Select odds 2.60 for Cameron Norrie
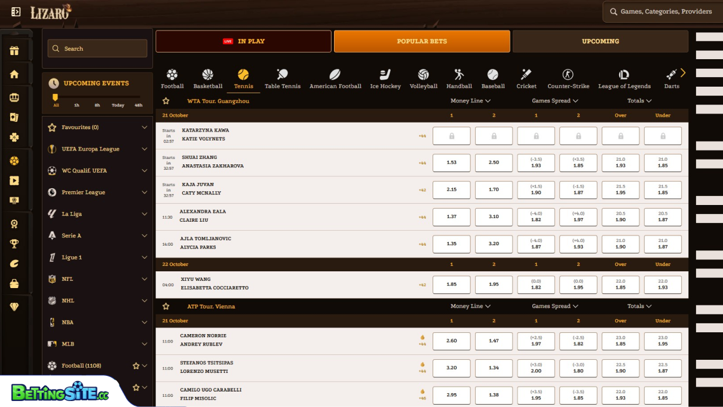This screenshot has width=723, height=407. (x=451, y=341)
